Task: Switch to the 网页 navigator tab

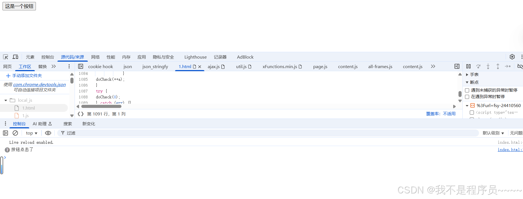Action: click(8, 66)
